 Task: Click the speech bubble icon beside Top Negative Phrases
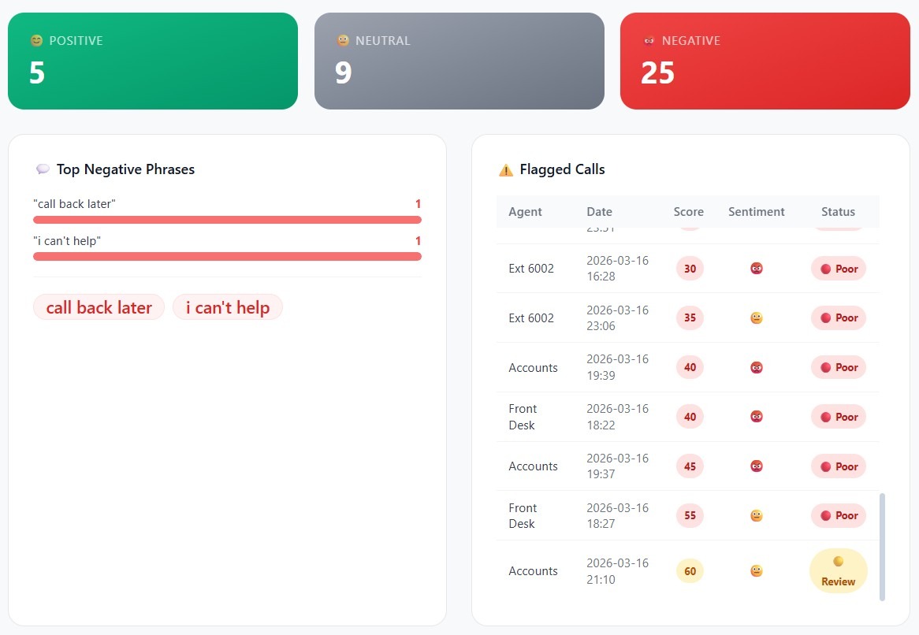pos(43,169)
